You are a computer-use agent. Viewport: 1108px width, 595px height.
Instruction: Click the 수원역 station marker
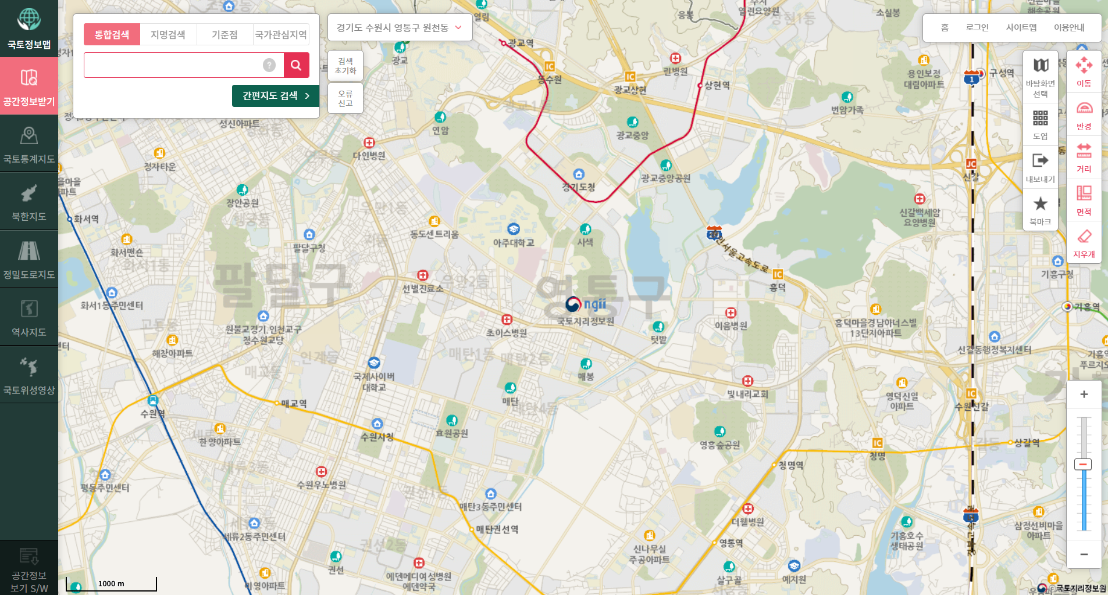[x=153, y=400]
